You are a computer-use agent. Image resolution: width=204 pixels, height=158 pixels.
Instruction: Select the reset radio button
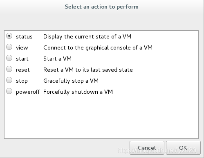tap(9, 69)
